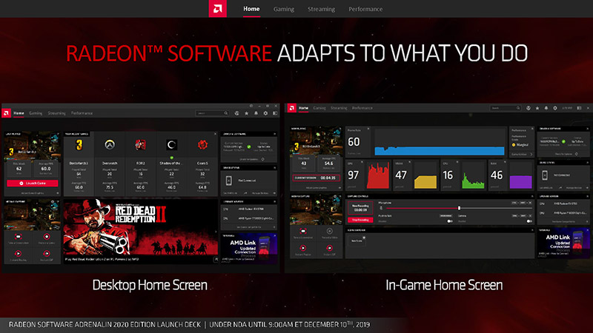Open web browser globe icon in In-Game window
This screenshot has width=593, height=333.
tap(528, 108)
